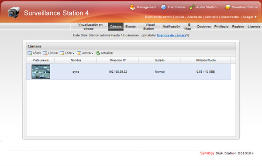
Task: Follow the licencia de cámara link
Action: pyautogui.click(x=172, y=35)
